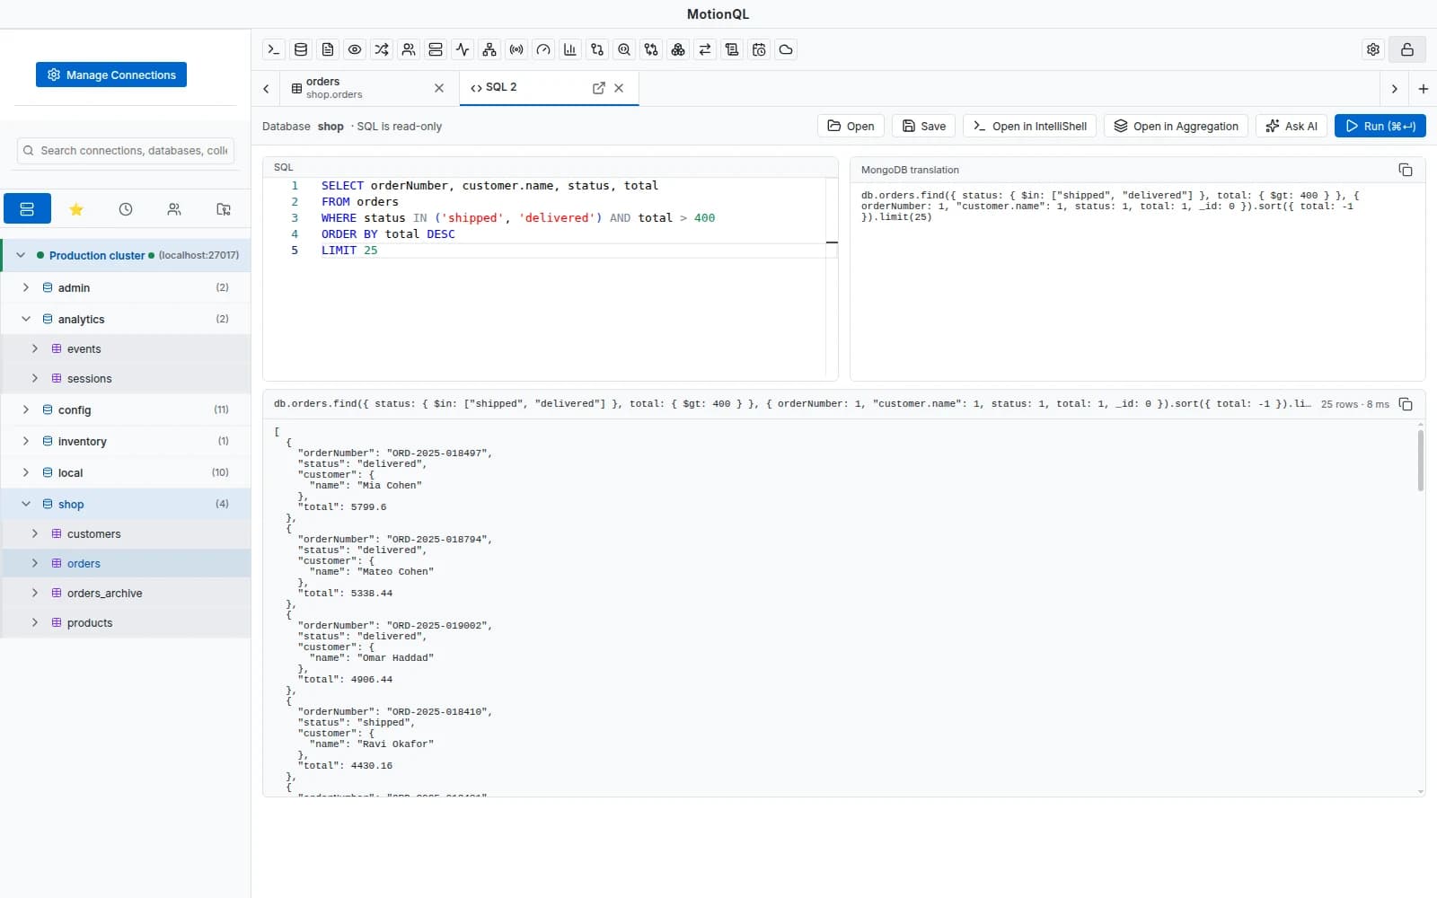Click the shuffle crossed-arrows toolbar icon
This screenshot has height=898, width=1437.
click(382, 49)
